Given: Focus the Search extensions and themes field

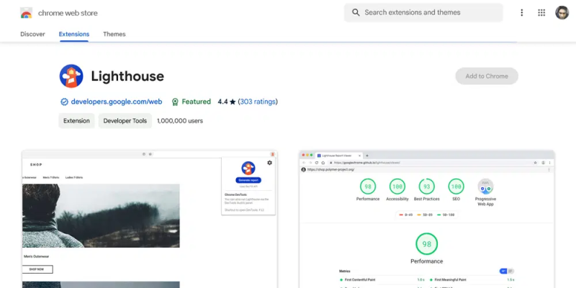Looking at the screenshot, I should pos(423,12).
